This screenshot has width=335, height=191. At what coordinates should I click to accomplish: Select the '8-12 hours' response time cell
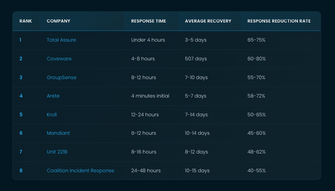point(144,77)
